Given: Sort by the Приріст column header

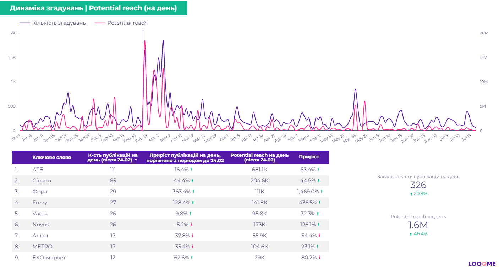Looking at the screenshot, I should coord(309,157).
